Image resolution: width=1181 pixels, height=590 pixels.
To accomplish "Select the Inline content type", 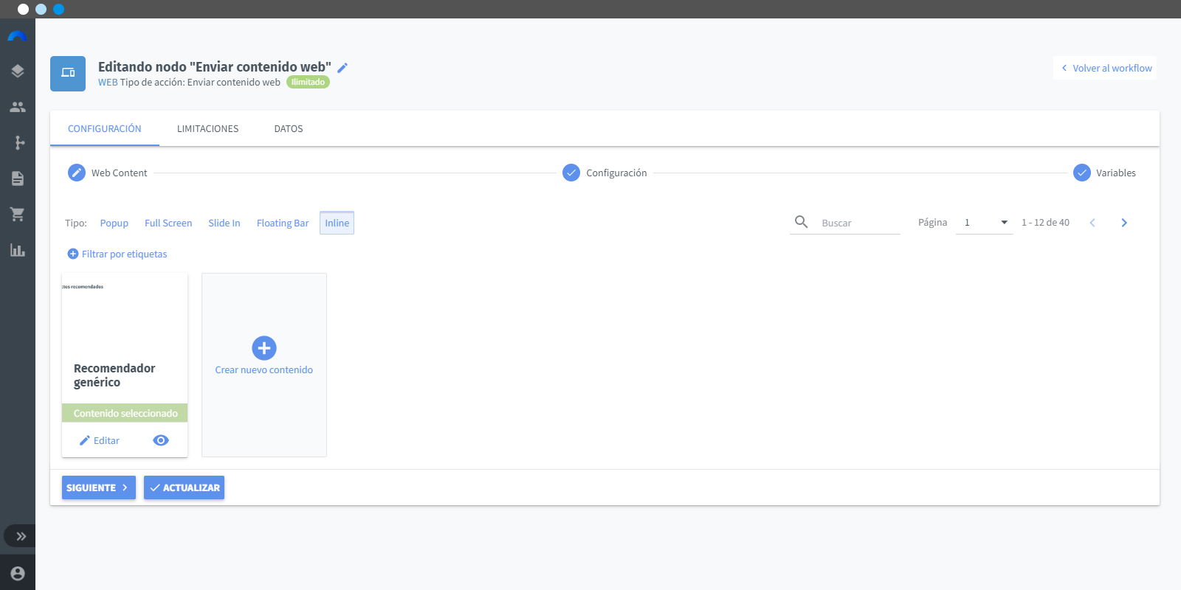I will click(x=337, y=223).
